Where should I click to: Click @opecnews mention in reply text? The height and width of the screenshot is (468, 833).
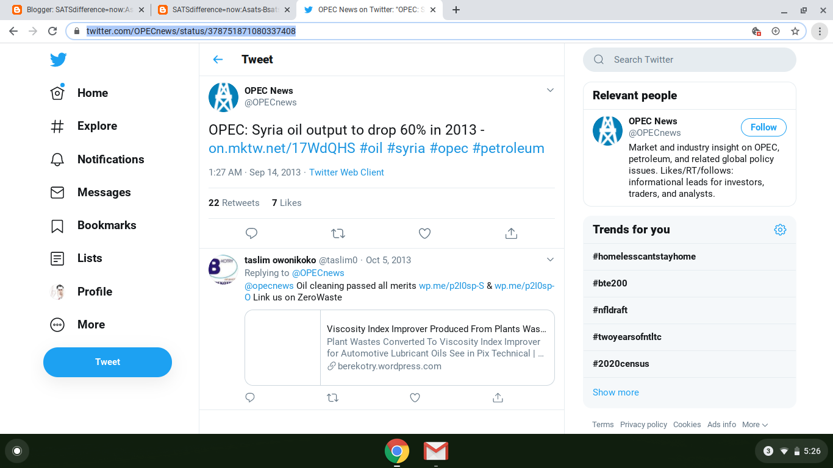[269, 285]
